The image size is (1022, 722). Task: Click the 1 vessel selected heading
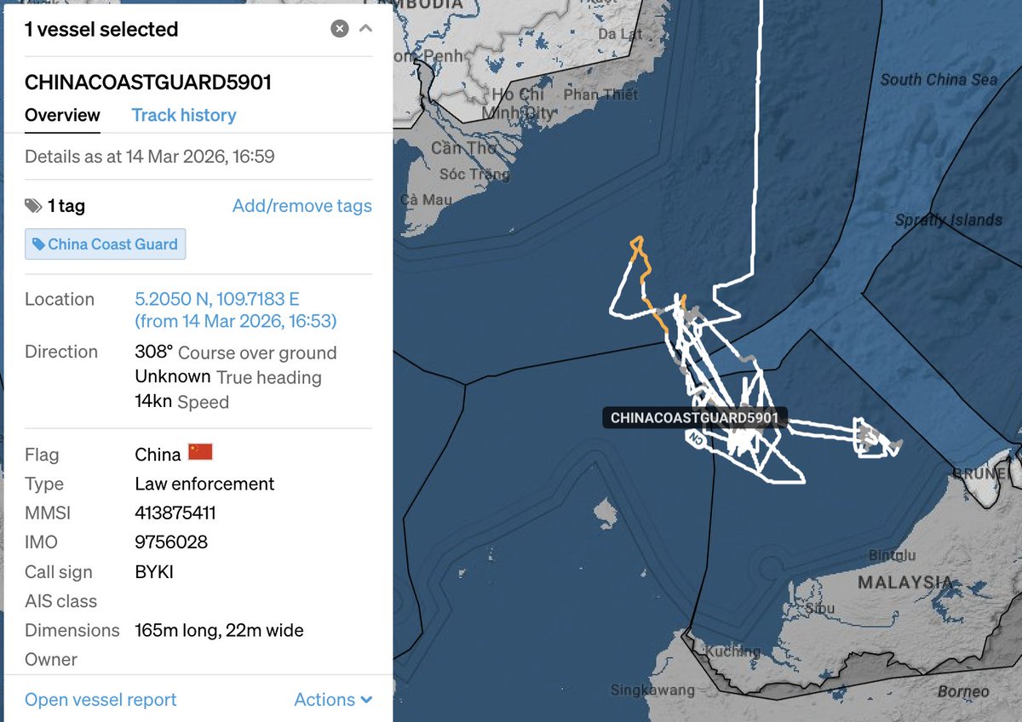click(101, 29)
